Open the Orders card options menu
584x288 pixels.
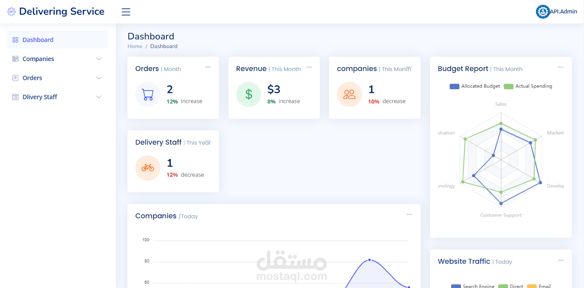[x=208, y=67]
